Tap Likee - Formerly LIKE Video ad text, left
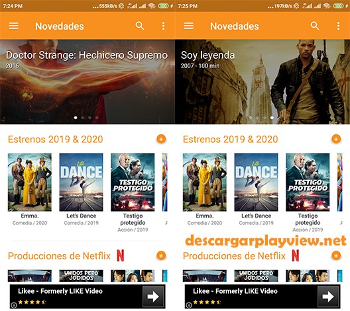The height and width of the screenshot is (311, 350). (x=60, y=291)
